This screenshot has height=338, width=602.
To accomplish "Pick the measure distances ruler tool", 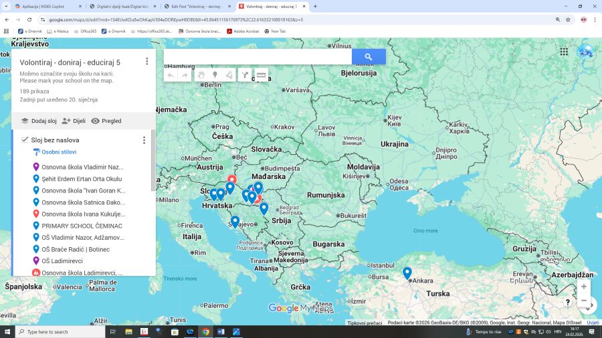I will tap(261, 75).
